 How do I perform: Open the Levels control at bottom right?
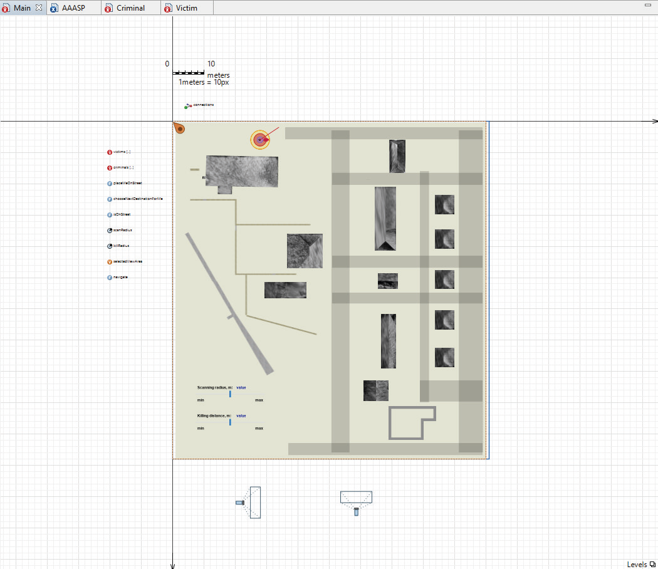640,564
